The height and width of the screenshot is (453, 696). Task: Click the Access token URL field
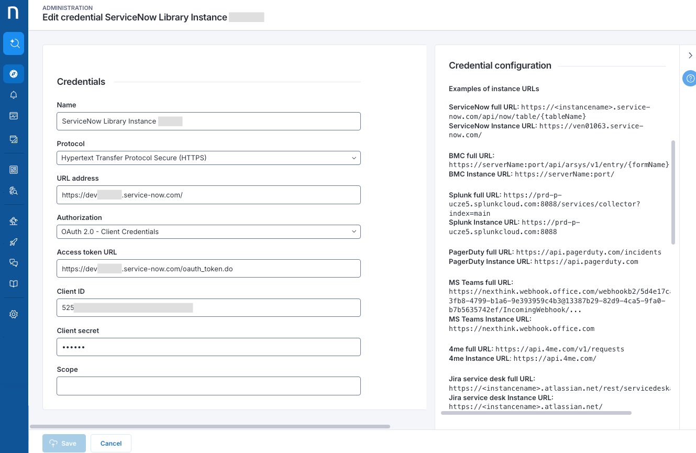pyautogui.click(x=208, y=269)
